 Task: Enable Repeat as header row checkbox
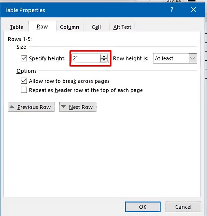click(x=24, y=90)
